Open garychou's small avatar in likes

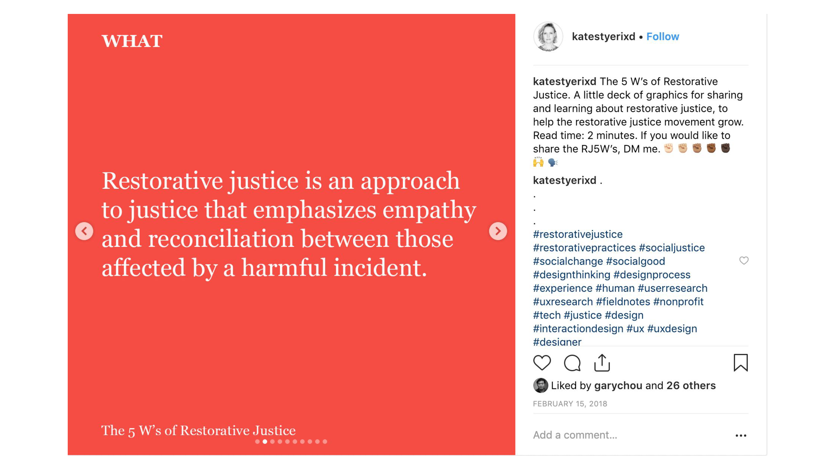pyautogui.click(x=540, y=385)
